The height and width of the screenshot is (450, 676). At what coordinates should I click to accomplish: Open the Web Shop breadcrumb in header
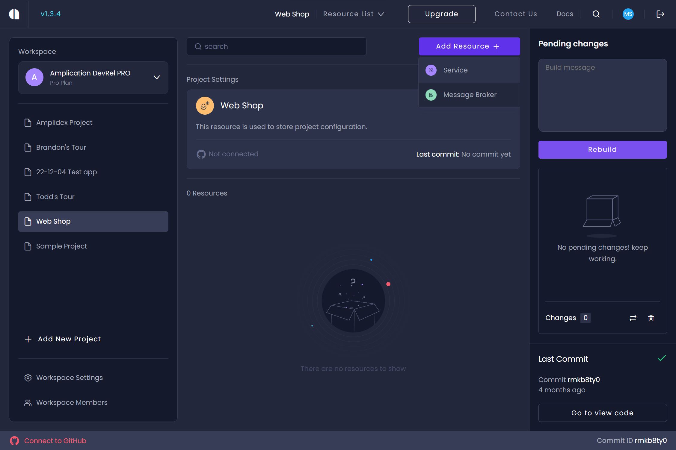pos(292,14)
